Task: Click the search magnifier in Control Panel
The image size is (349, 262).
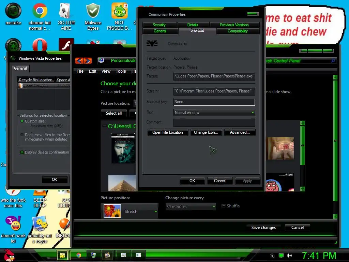Action: (x=333, y=61)
